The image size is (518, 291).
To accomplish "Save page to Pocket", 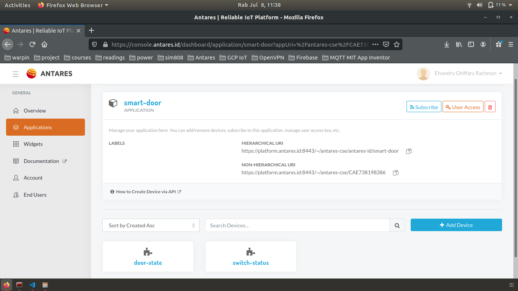I will [386, 44].
